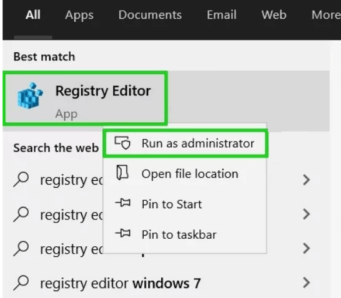This screenshot has height=298, width=341.
Task: Choose Pin to Start in the context menu
Action: [185, 204]
